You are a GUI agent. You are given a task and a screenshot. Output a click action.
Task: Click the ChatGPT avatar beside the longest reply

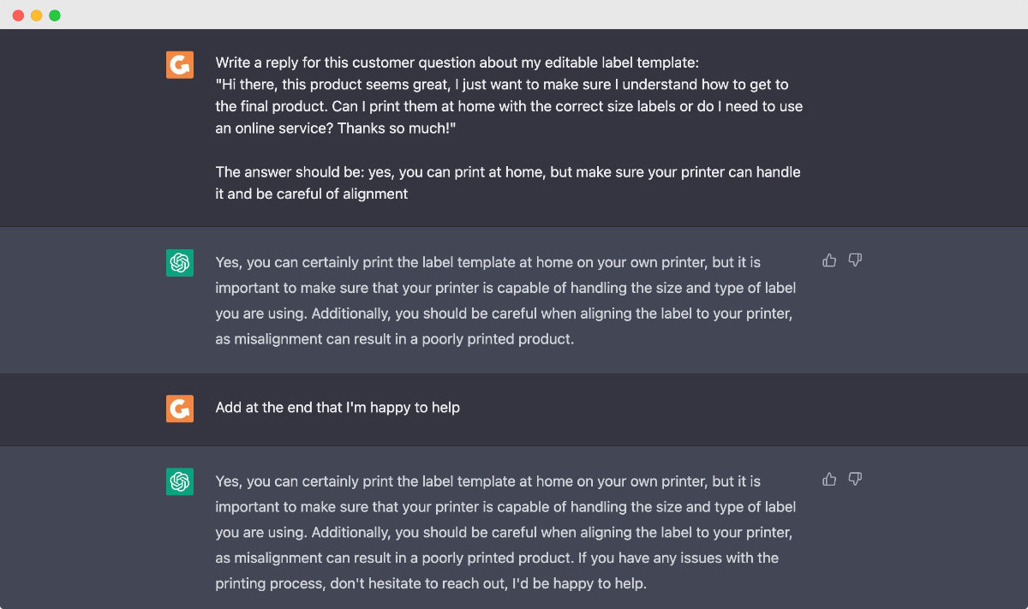tap(180, 481)
